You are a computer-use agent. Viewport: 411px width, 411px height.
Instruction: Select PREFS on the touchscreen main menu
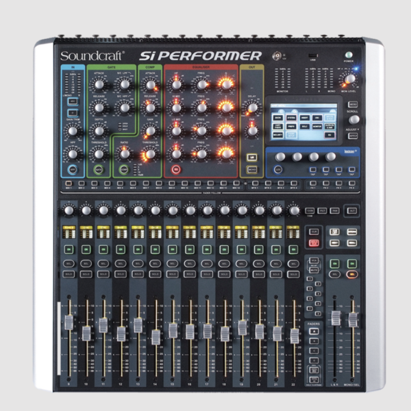[x=291, y=127]
